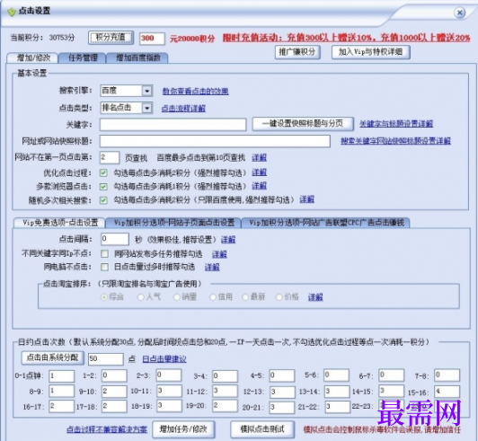Open 详解 link in the 点击淘宝排序 group

315,297
